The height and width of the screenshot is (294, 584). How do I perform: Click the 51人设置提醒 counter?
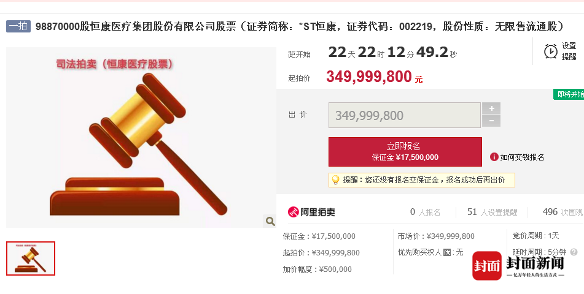(492, 212)
